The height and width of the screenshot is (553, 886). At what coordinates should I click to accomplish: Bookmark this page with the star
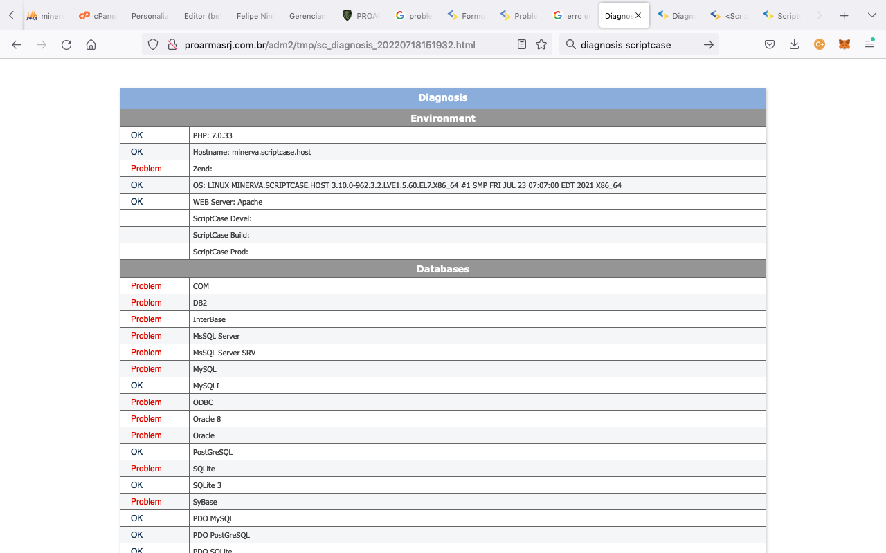(x=541, y=44)
